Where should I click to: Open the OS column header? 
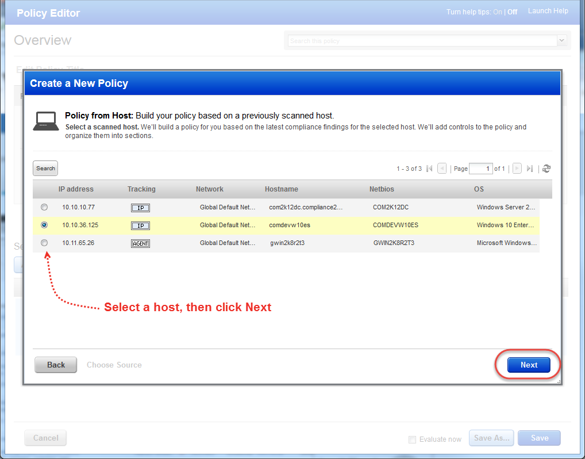click(x=479, y=189)
